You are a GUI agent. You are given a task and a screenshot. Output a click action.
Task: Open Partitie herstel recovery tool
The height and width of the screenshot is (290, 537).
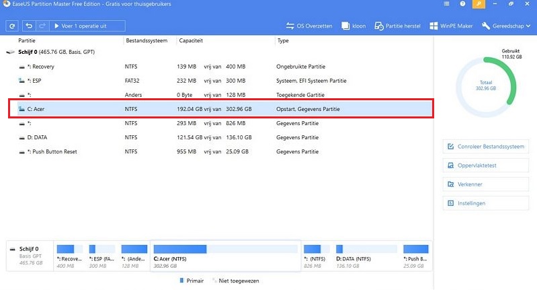(398, 26)
